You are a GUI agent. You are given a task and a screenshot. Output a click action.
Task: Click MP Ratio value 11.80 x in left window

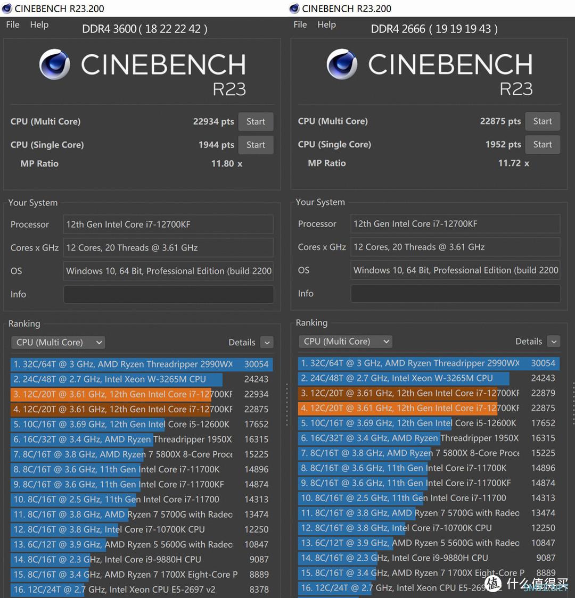227,164
